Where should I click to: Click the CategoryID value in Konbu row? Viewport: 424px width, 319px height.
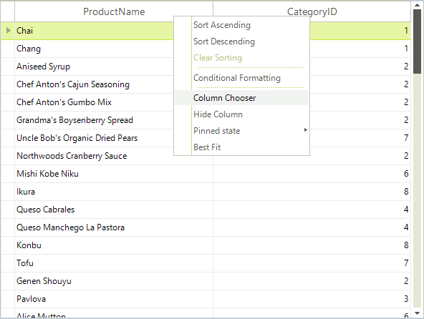pos(312,245)
